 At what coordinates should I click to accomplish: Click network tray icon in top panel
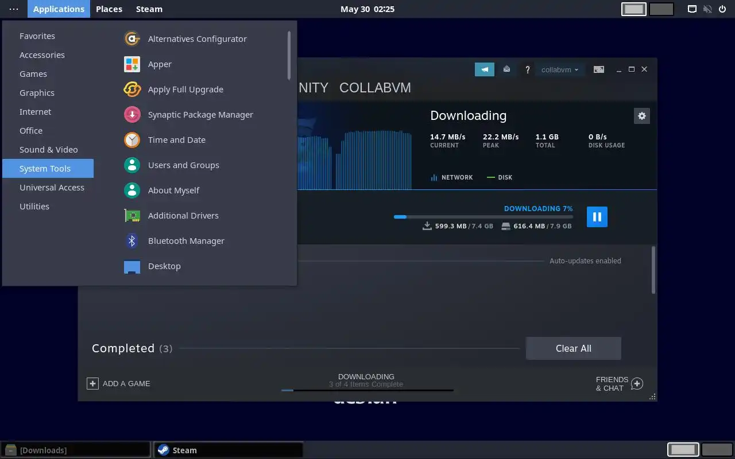point(693,9)
